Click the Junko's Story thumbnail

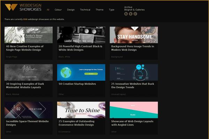[29, 35]
